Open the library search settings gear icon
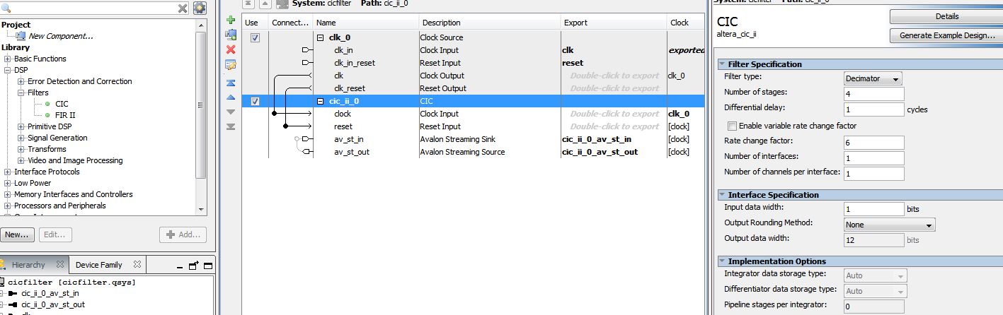 coord(200,8)
